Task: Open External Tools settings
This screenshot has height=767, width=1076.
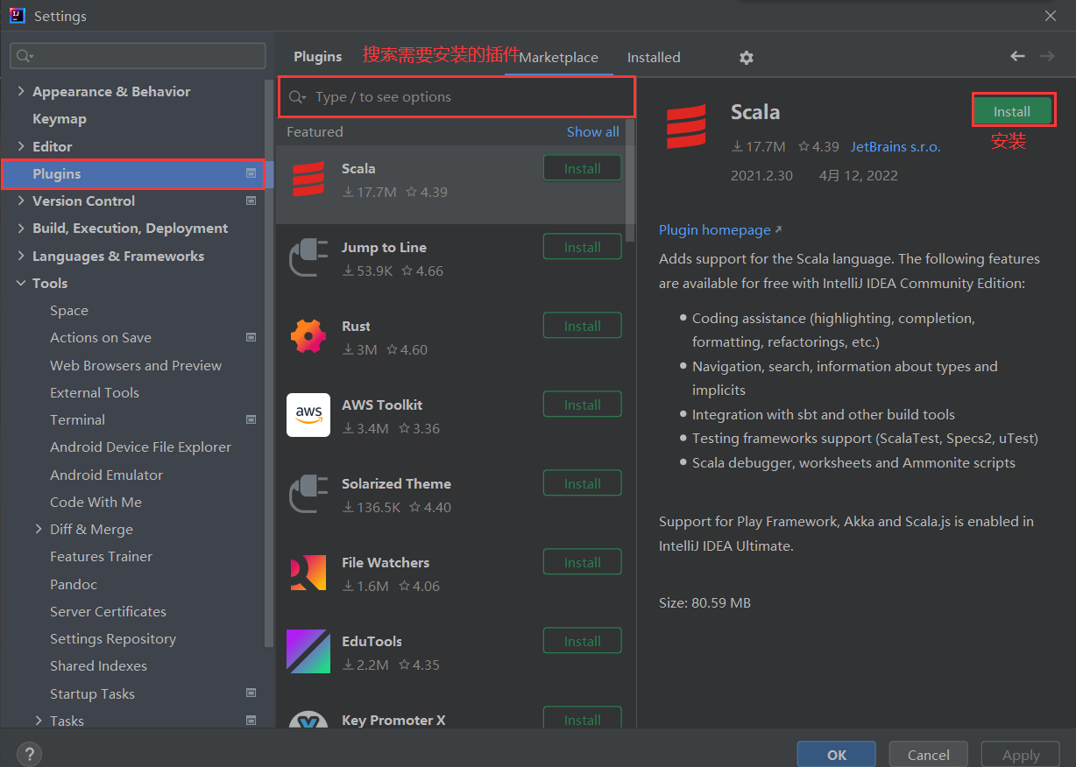Action: pos(95,392)
